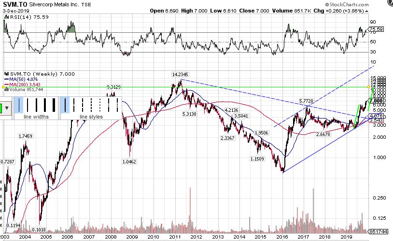Click the 1.7459 price label
393x241 pixels.
(x=25, y=136)
